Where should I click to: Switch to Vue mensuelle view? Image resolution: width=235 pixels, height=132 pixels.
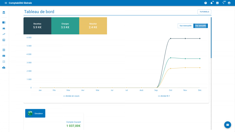185,26
